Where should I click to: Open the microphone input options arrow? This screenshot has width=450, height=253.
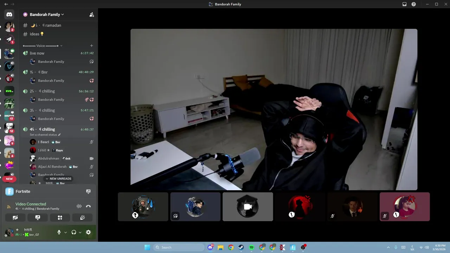click(x=65, y=232)
